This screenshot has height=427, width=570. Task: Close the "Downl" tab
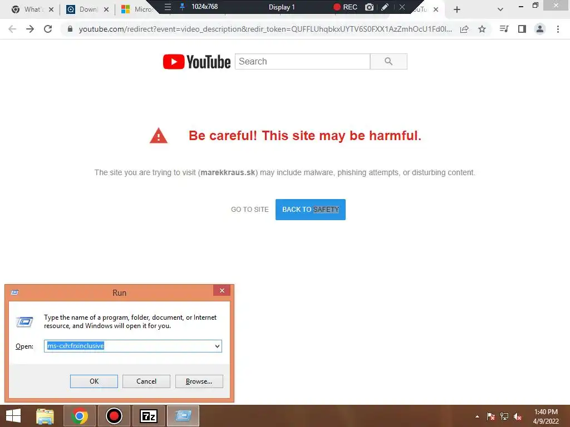pos(106,9)
